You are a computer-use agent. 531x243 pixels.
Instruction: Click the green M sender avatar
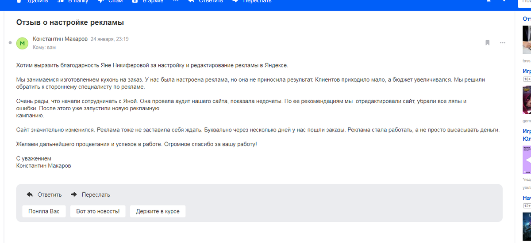(x=22, y=43)
